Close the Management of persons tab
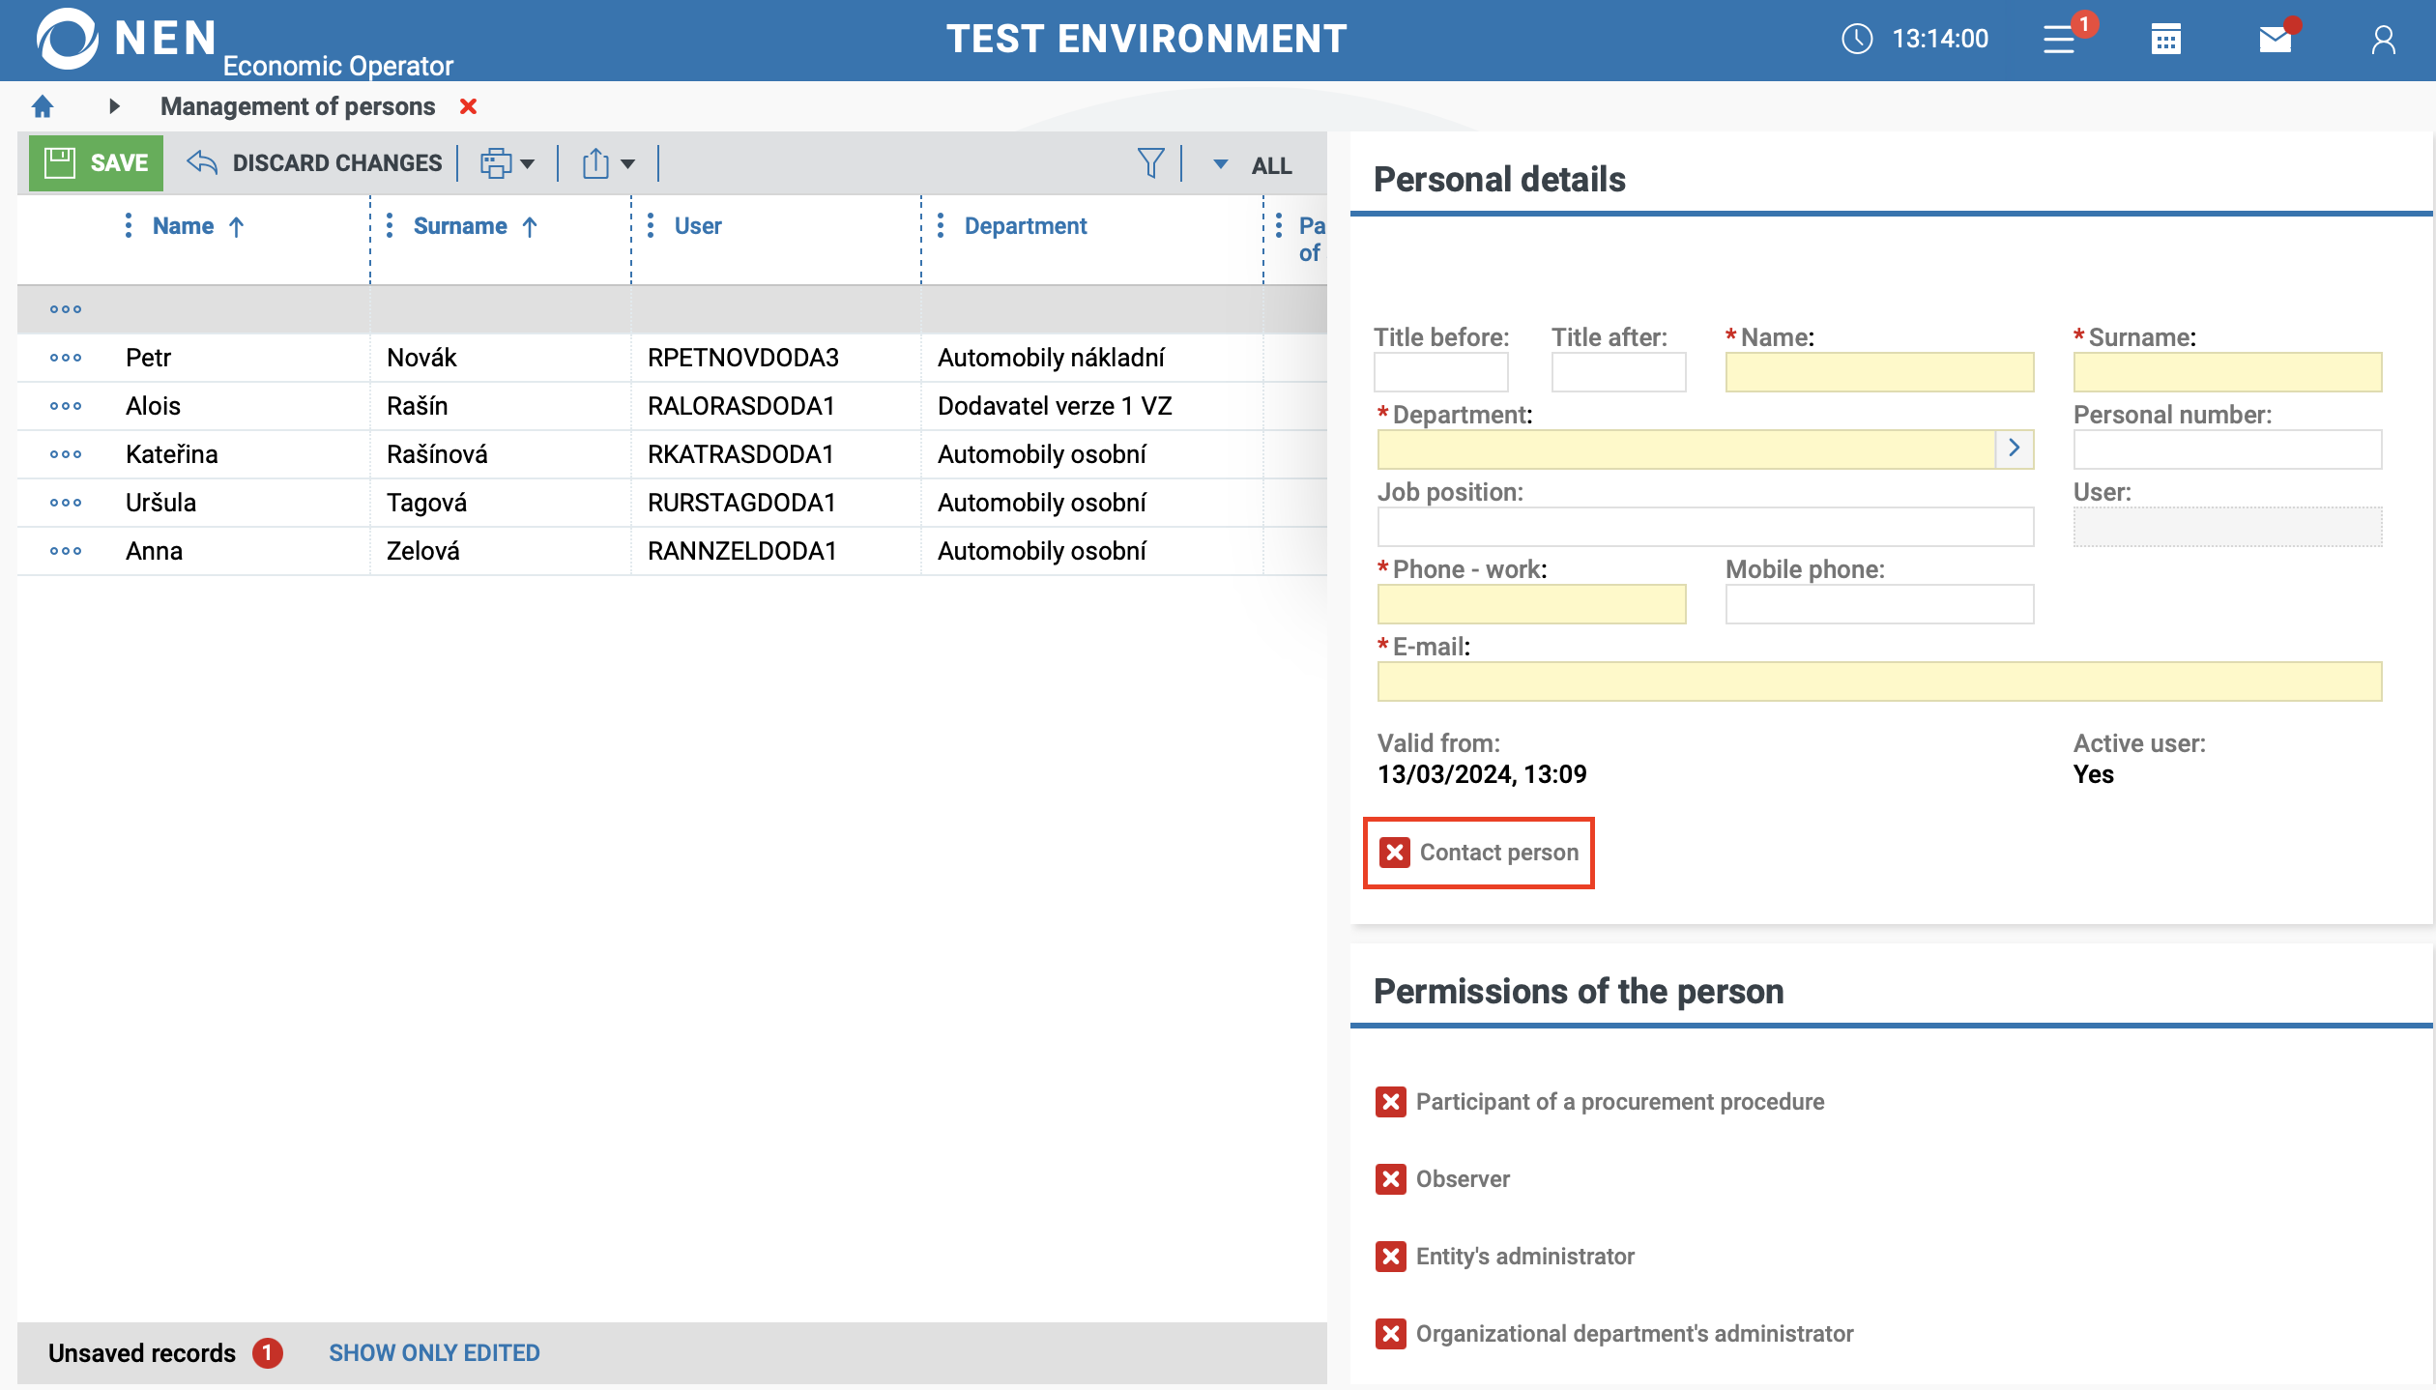 click(x=469, y=106)
